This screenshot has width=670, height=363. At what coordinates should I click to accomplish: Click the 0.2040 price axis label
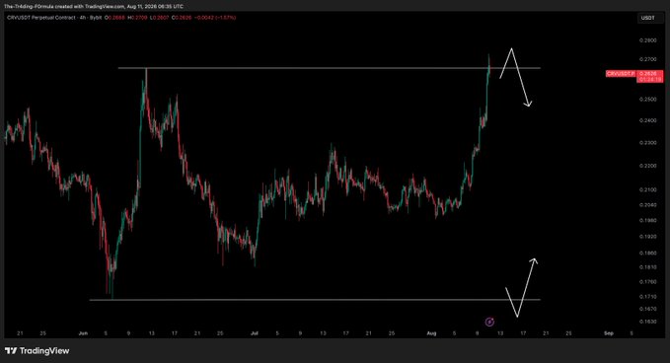tap(647, 205)
